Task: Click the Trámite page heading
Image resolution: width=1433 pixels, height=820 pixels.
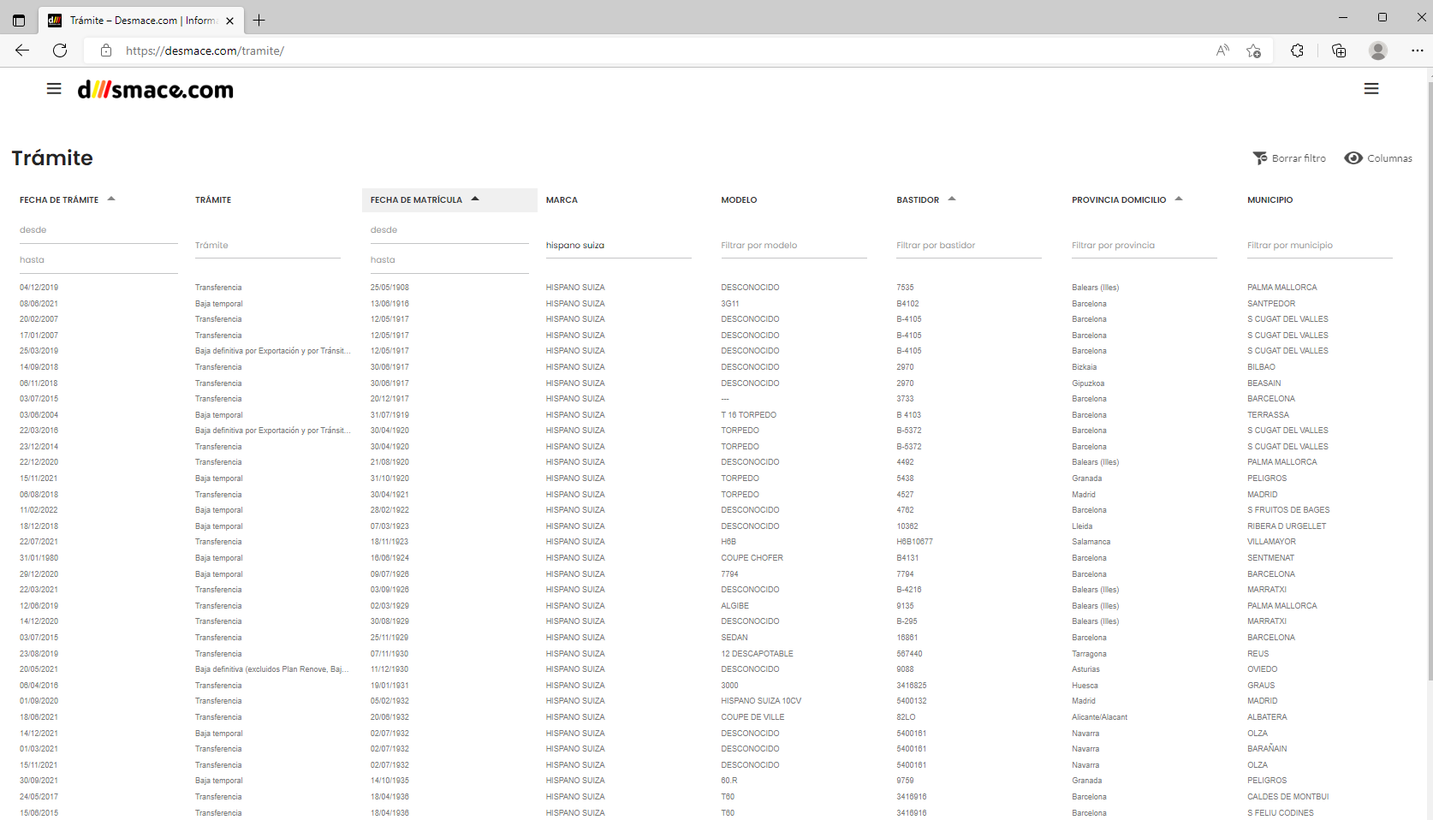Action: pyautogui.click(x=52, y=158)
